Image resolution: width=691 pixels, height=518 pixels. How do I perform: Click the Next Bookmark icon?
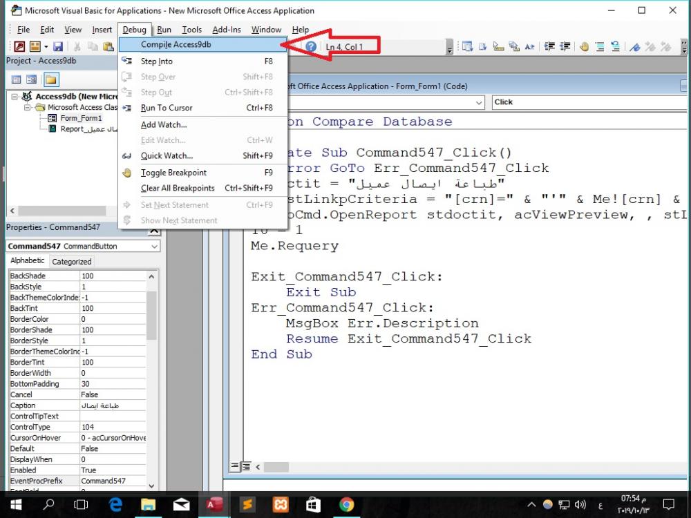pos(650,46)
